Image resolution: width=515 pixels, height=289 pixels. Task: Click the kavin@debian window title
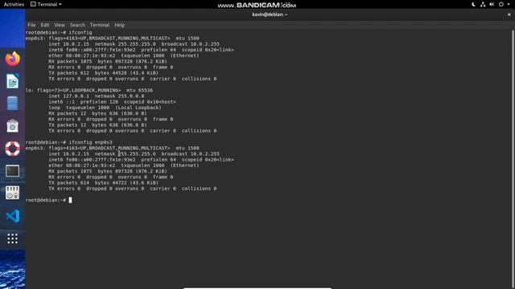270,14
